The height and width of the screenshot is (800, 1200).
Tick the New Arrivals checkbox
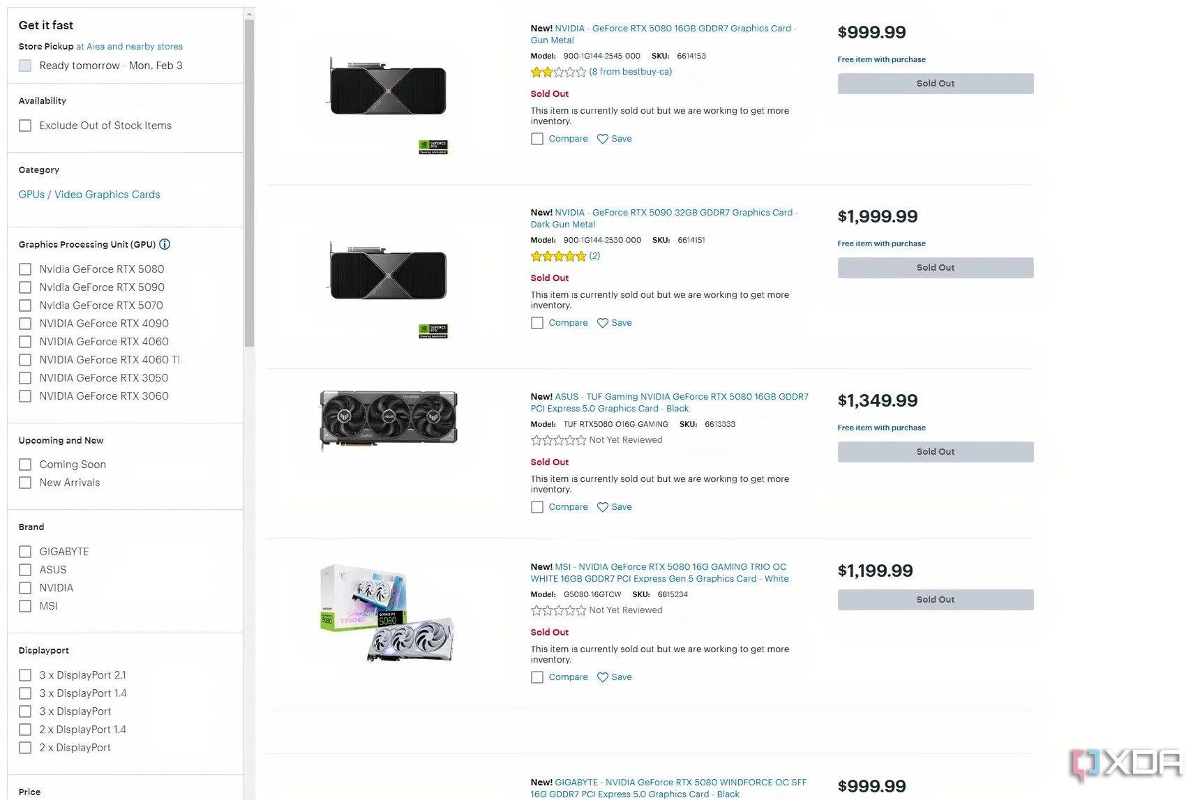pos(25,482)
